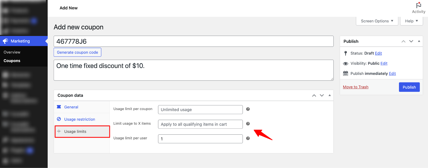Image resolution: width=428 pixels, height=168 pixels.
Task: Toggle the Publish panel collapse triangle
Action: pos(419,41)
